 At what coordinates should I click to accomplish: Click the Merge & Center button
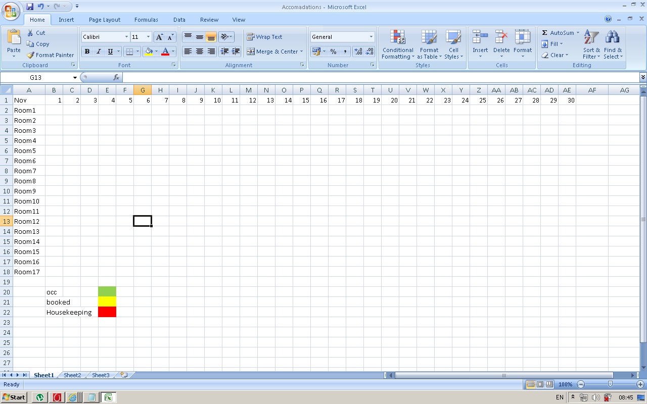coord(272,52)
